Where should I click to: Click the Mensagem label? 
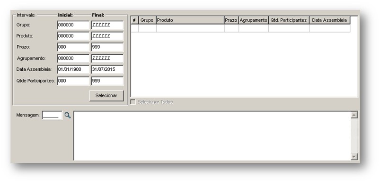coord(28,115)
